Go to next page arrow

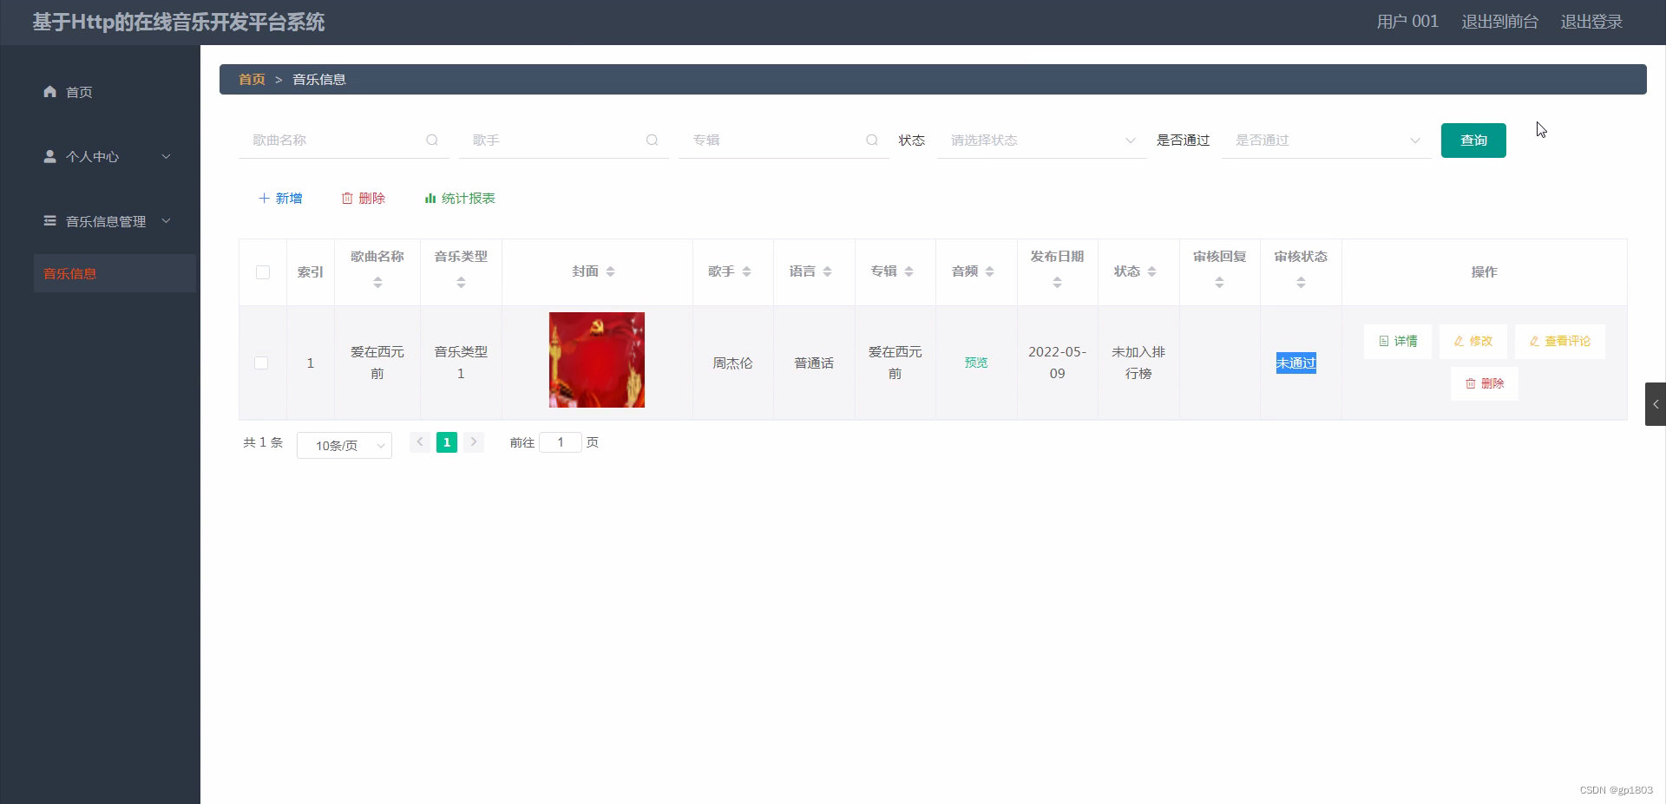(x=474, y=442)
